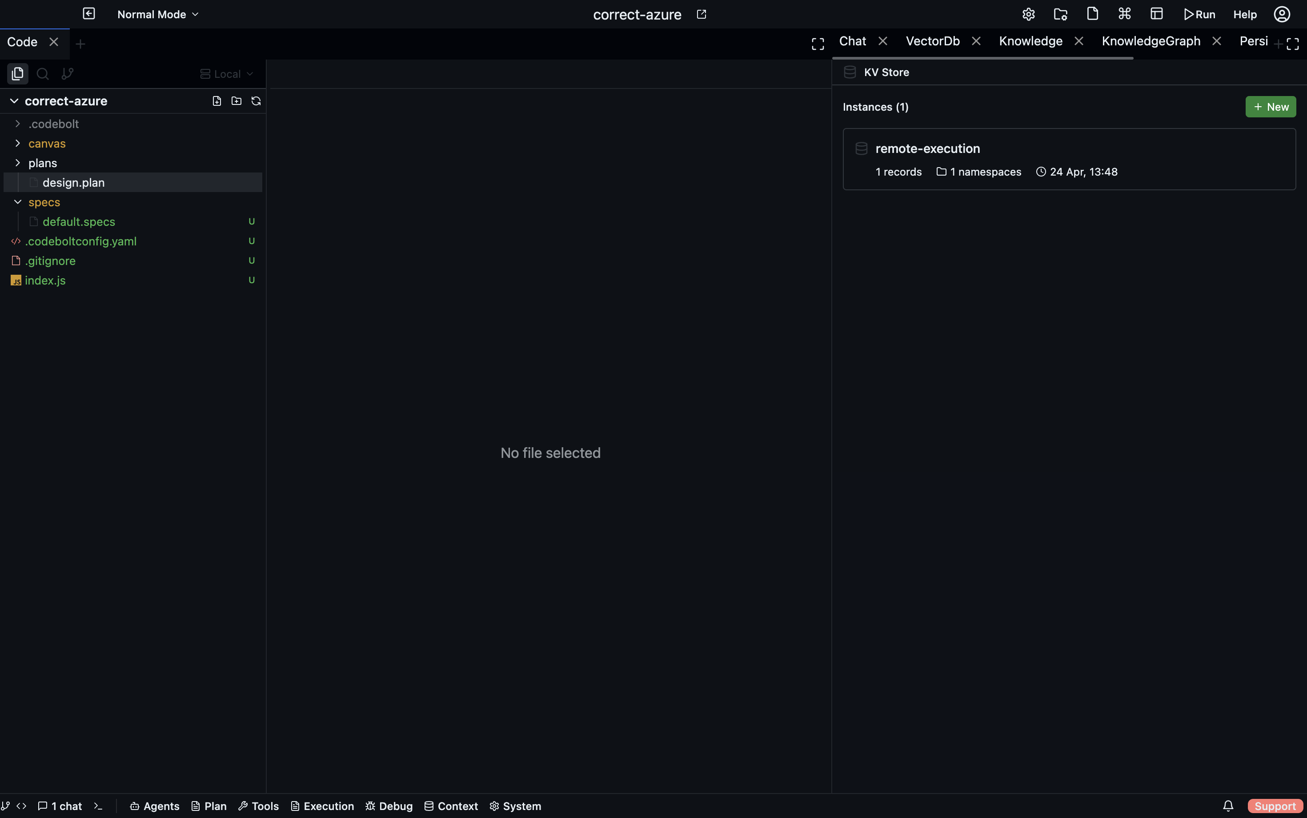Screen dimensions: 1307x818
Task: Switch to the KnowledgeGraph tab
Action: (x=1151, y=41)
